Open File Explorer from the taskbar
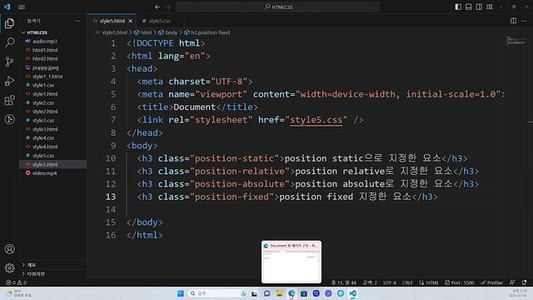533x300 pixels. coord(280,293)
